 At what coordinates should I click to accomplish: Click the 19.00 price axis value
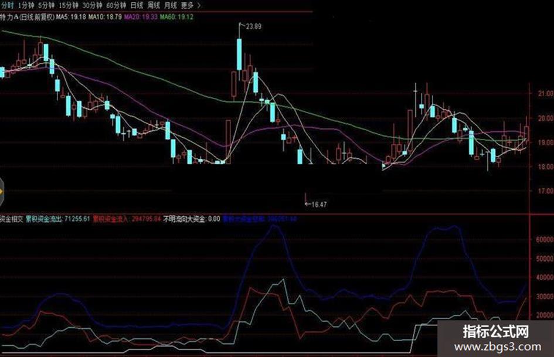(546, 142)
